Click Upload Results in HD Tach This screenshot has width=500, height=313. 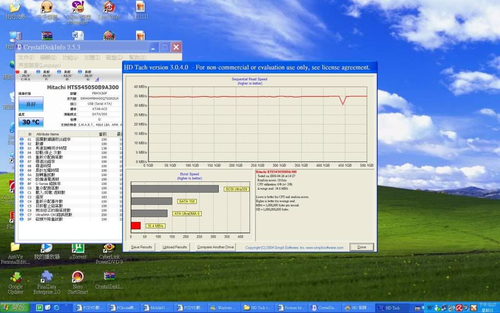(175, 247)
